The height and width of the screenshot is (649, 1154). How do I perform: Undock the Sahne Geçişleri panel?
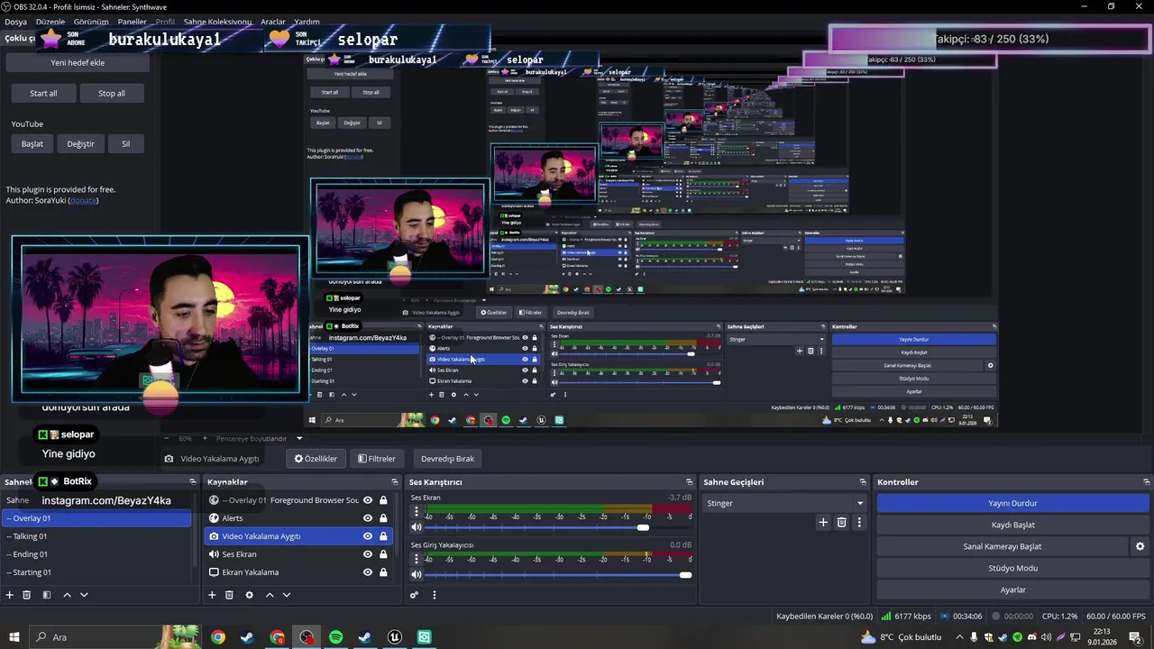pyautogui.click(x=863, y=482)
